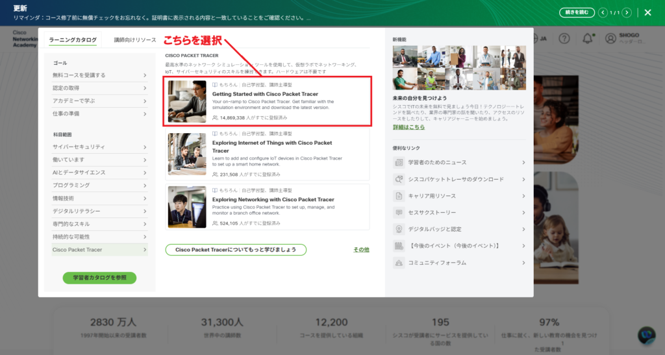
Task: Expand 無料コースを受講する chevron
Action: (x=145, y=75)
